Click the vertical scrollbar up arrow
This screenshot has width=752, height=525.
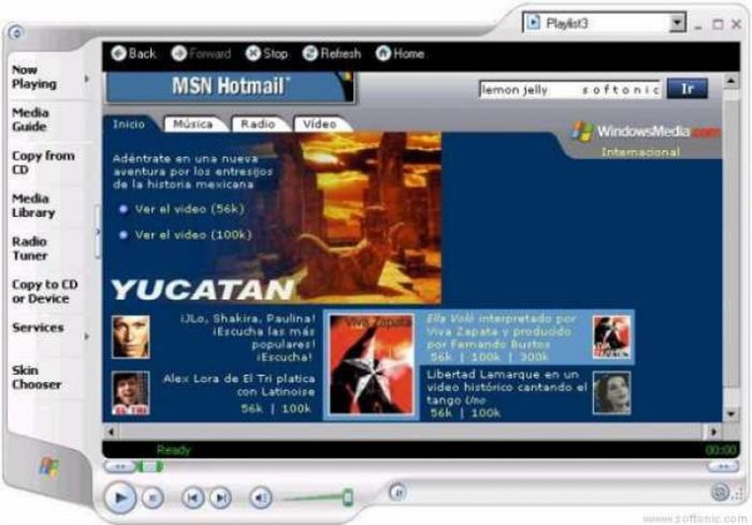click(x=731, y=82)
